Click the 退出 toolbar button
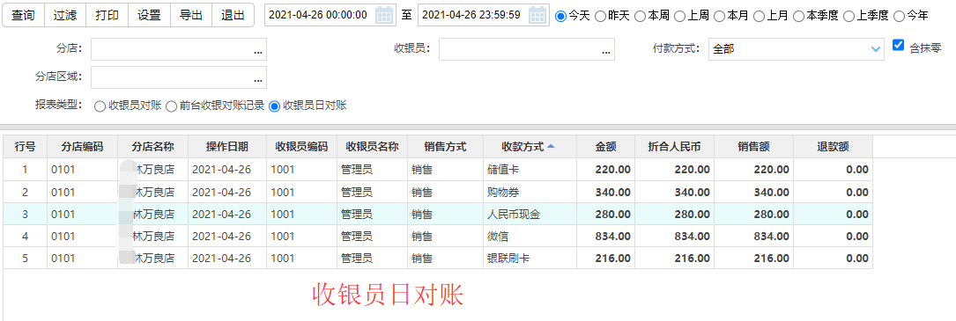Image resolution: width=956 pixels, height=321 pixels. (233, 15)
